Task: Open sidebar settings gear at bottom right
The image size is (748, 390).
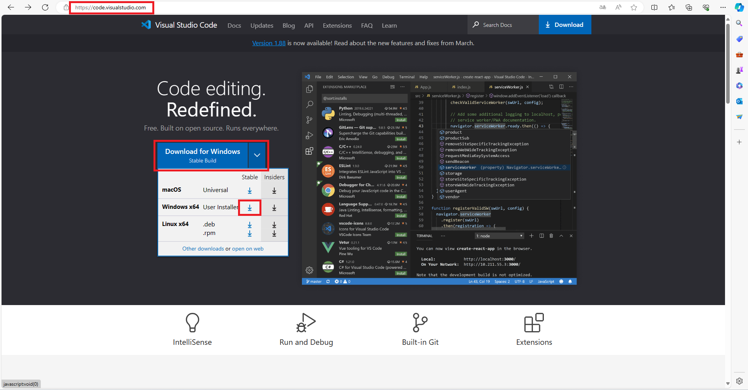Action: point(739,381)
